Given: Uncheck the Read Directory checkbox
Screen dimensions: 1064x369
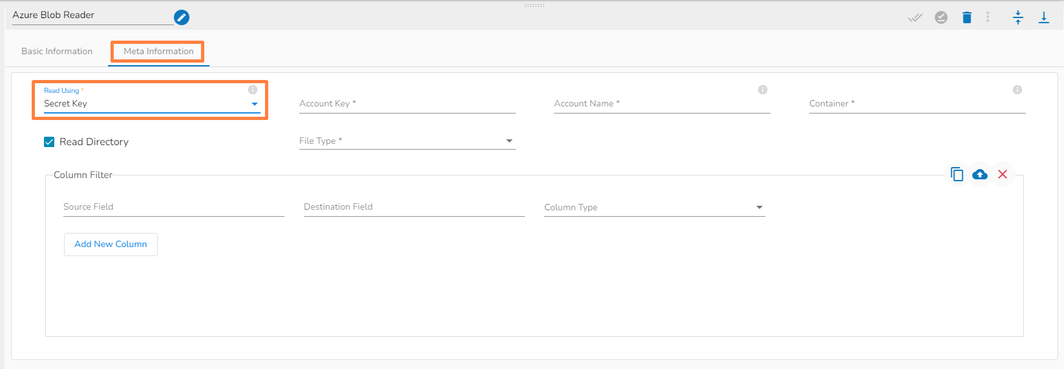Looking at the screenshot, I should click(49, 142).
